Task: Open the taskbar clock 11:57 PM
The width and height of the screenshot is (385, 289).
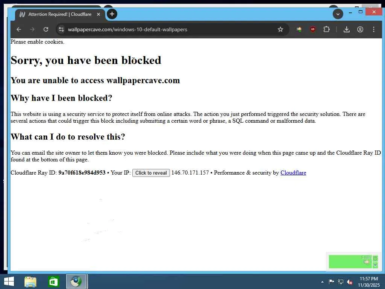Action: tap(368, 279)
